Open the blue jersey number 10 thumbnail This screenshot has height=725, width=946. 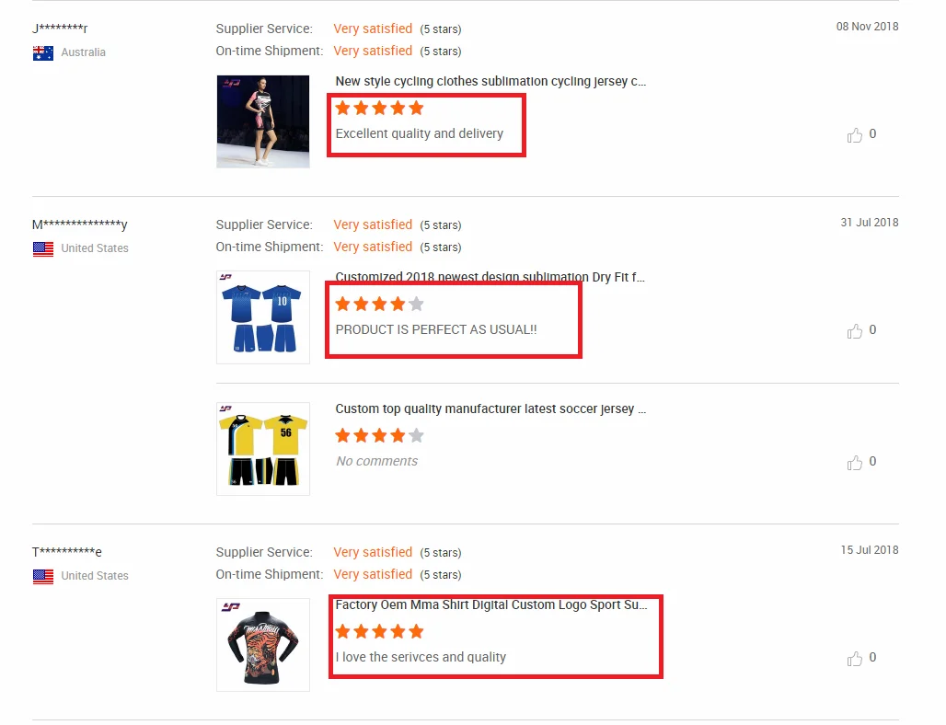pyautogui.click(x=263, y=317)
